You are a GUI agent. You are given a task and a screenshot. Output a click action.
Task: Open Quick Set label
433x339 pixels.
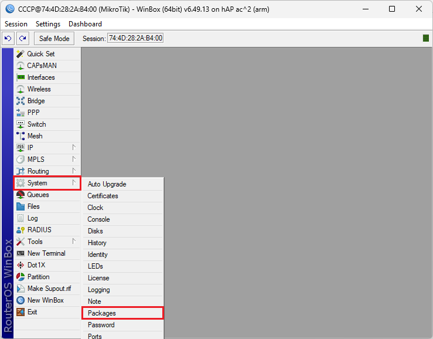41,54
